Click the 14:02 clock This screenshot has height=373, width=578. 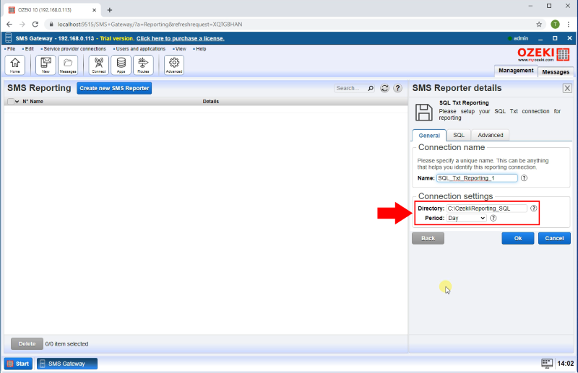click(565, 364)
